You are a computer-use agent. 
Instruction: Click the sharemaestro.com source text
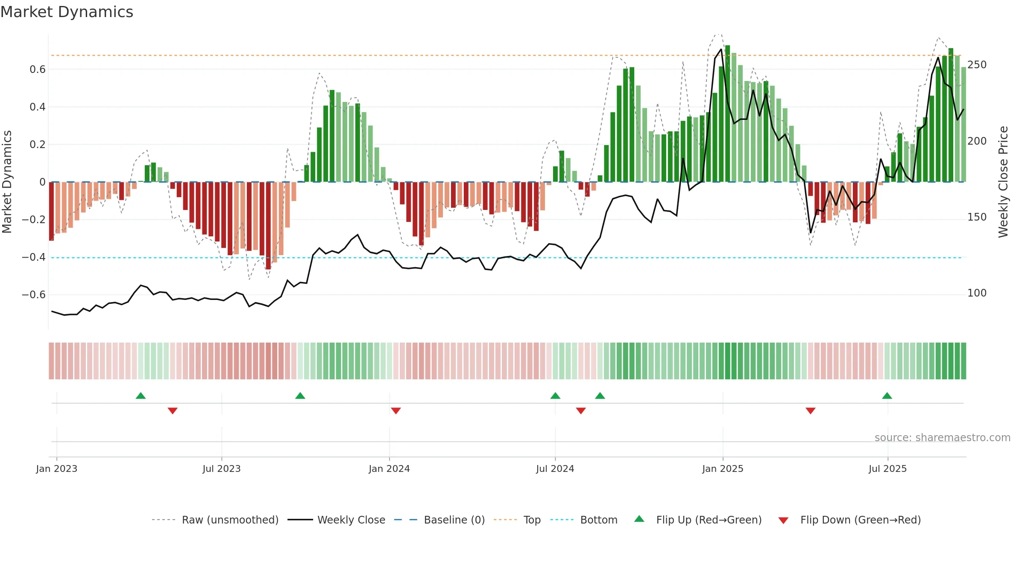[943, 438]
